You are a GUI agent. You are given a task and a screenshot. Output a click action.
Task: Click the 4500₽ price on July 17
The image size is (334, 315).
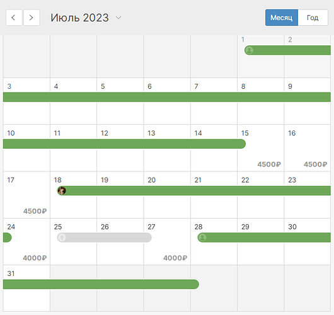35,211
